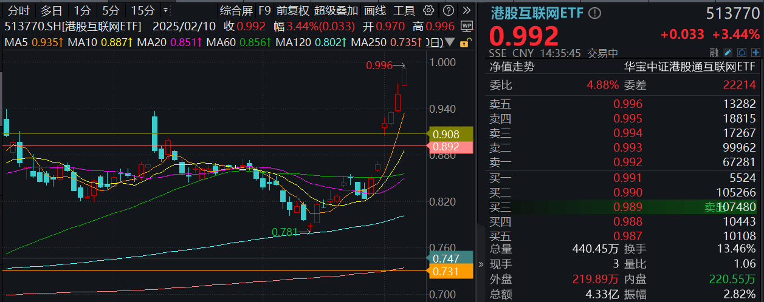This screenshot has height=302, width=764.
Task: Click the 内盘 220.55万 value
Action: 733,280
